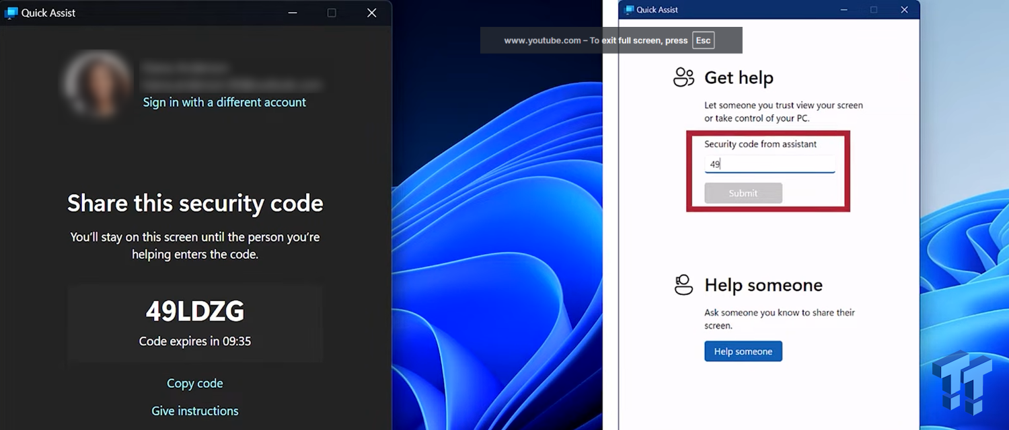Click the Help someone person icon
This screenshot has height=430, width=1009.
[x=683, y=285]
